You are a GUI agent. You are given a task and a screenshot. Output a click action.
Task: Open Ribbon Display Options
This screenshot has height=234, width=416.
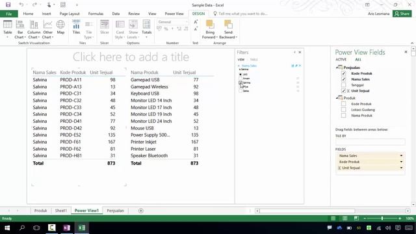[x=367, y=5]
